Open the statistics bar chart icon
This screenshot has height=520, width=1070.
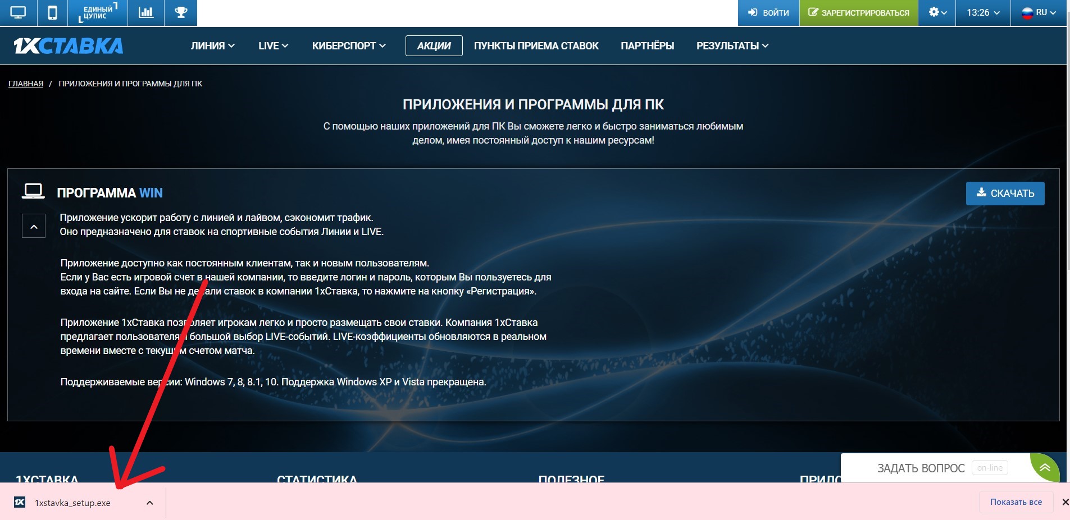point(146,12)
